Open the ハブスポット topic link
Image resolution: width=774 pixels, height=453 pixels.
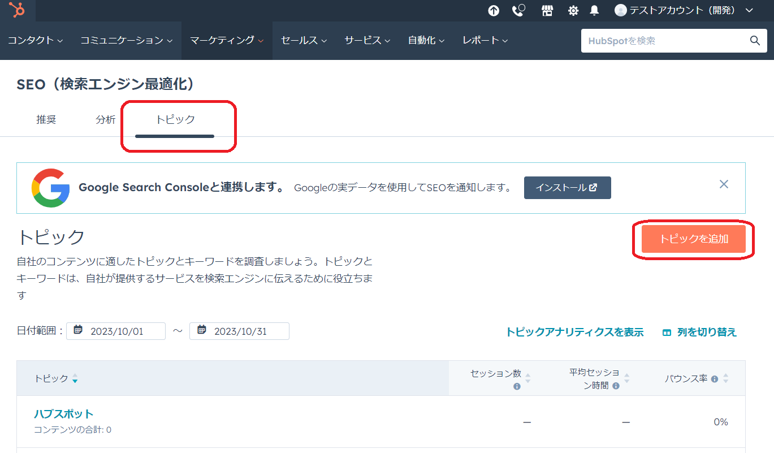[64, 414]
